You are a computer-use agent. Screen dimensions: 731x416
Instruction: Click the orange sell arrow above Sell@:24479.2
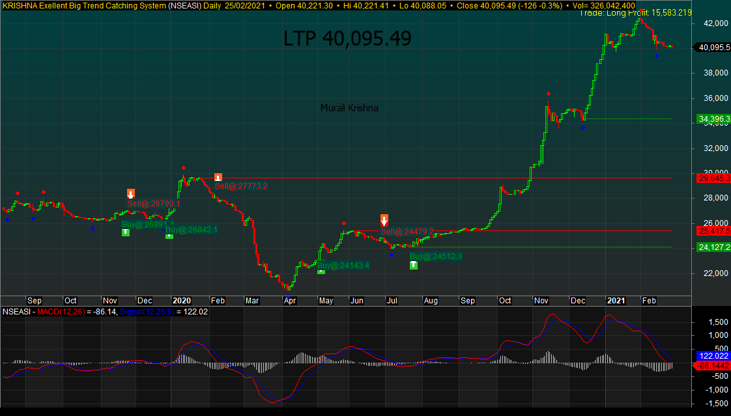tap(384, 219)
